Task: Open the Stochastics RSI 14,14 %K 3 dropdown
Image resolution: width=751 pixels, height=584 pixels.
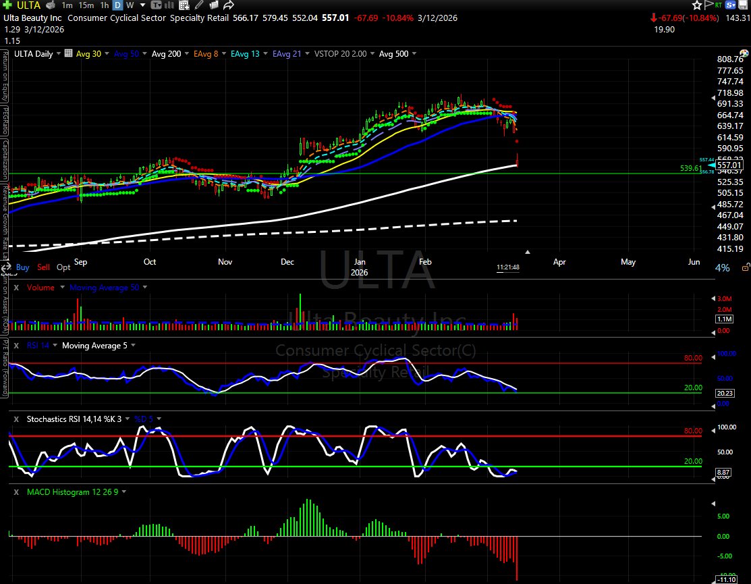Action: point(127,419)
